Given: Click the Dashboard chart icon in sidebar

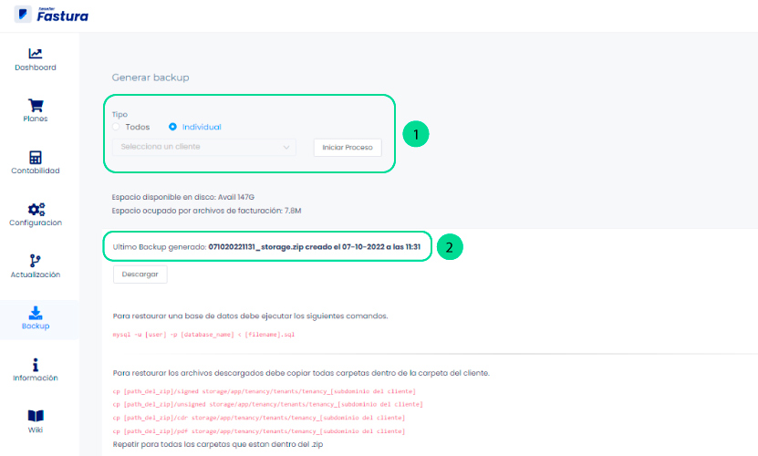Looking at the screenshot, I should coord(36,54).
